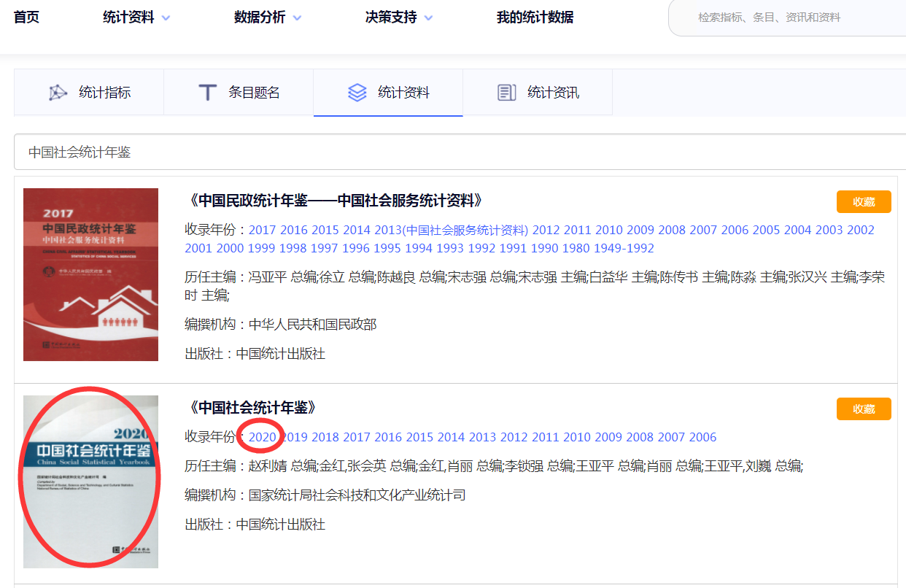Open 1999 year of 中国民政统计年鉴
Image resolution: width=906 pixels, height=588 pixels.
coord(261,248)
